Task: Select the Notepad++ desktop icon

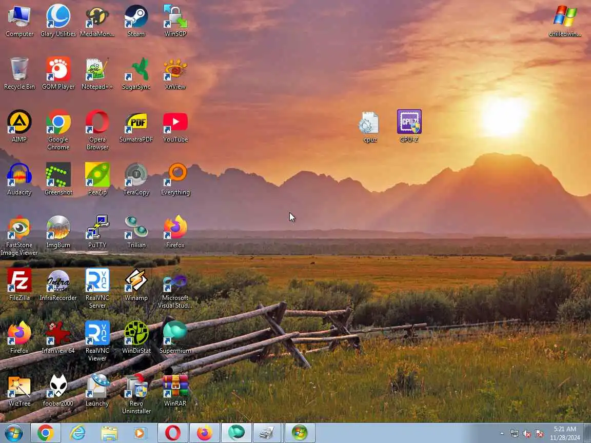Action: pos(97,74)
